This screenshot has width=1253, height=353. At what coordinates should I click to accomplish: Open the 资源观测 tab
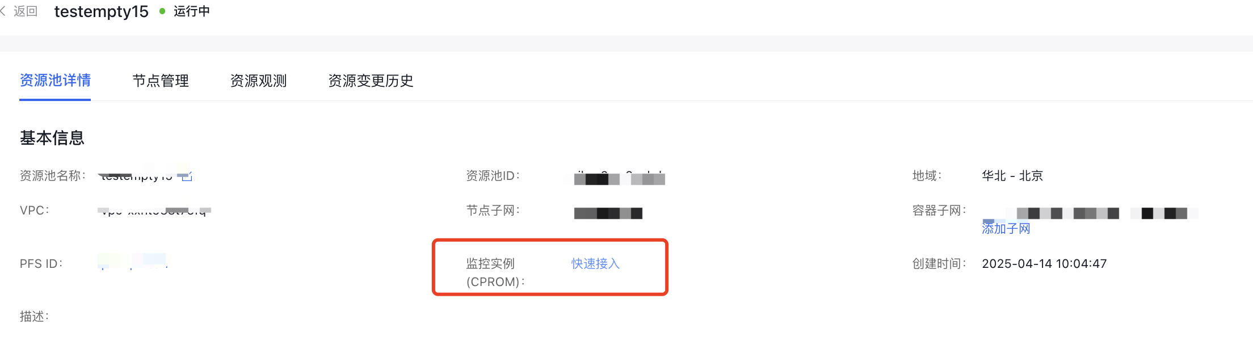click(x=258, y=81)
